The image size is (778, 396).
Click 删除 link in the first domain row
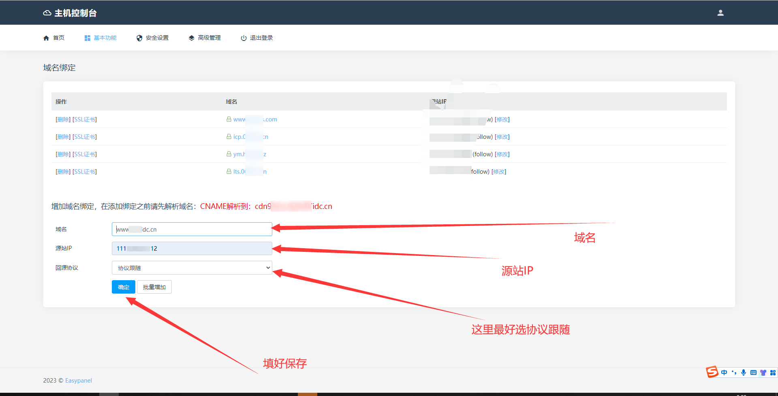(63, 119)
